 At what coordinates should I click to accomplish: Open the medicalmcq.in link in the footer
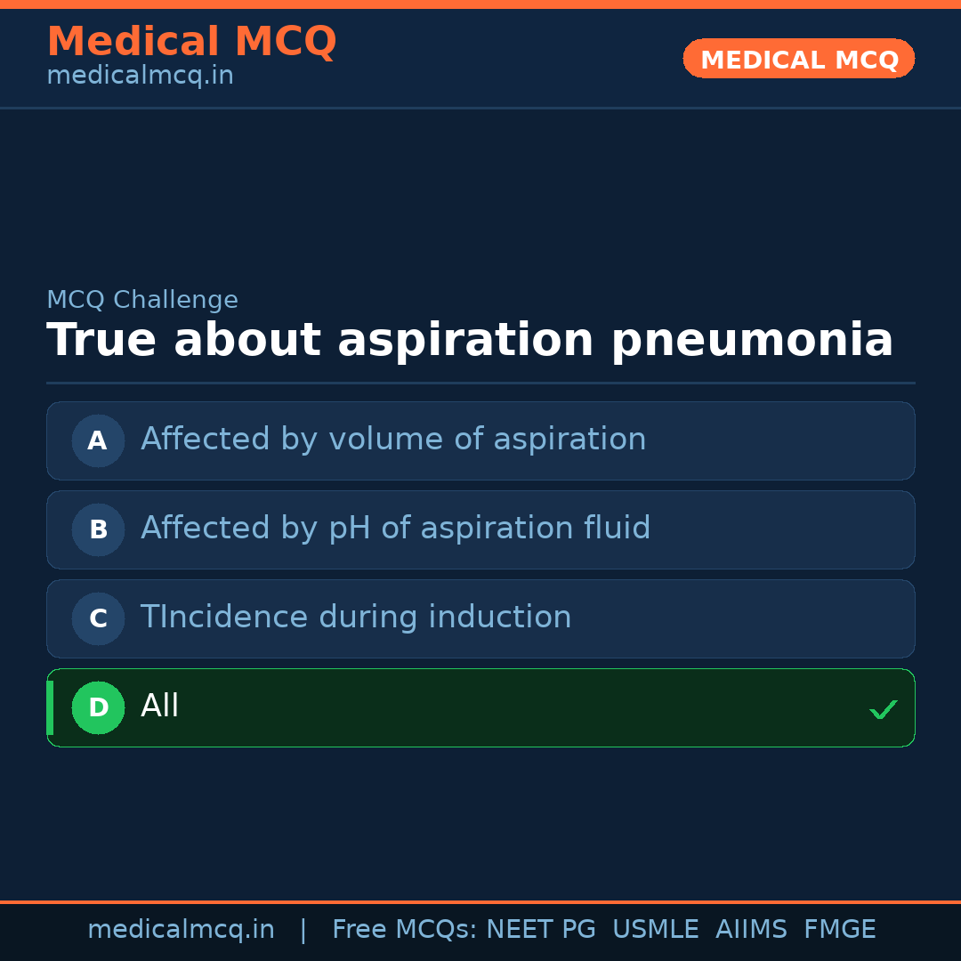[181, 930]
